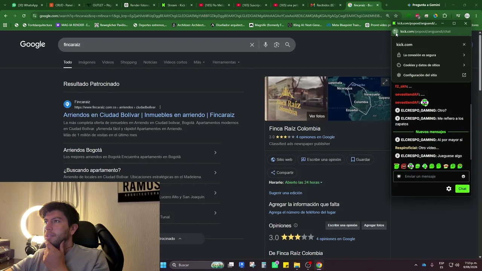
Task: Click the Agregar fotos button
Action: click(x=374, y=225)
